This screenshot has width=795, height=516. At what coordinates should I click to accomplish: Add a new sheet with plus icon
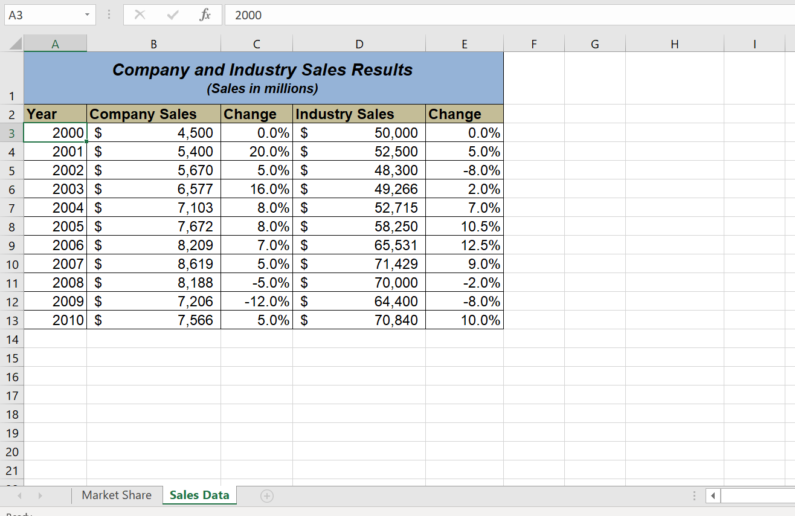pos(266,495)
